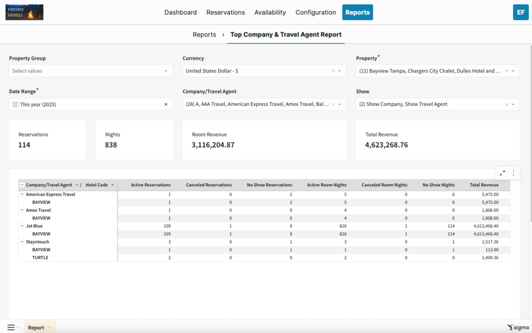Click the calendar icon in Date Range

15,104
